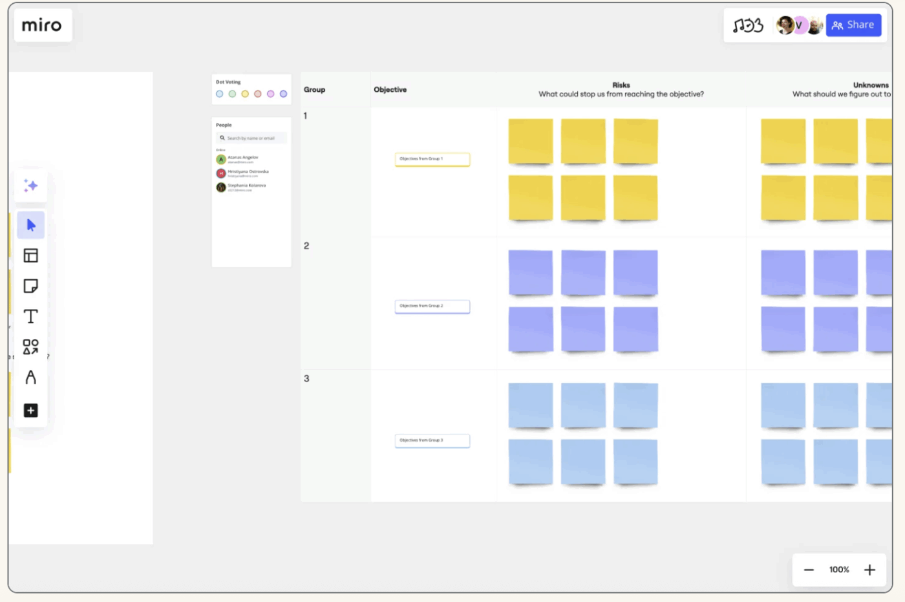Click the People panel title

[224, 125]
